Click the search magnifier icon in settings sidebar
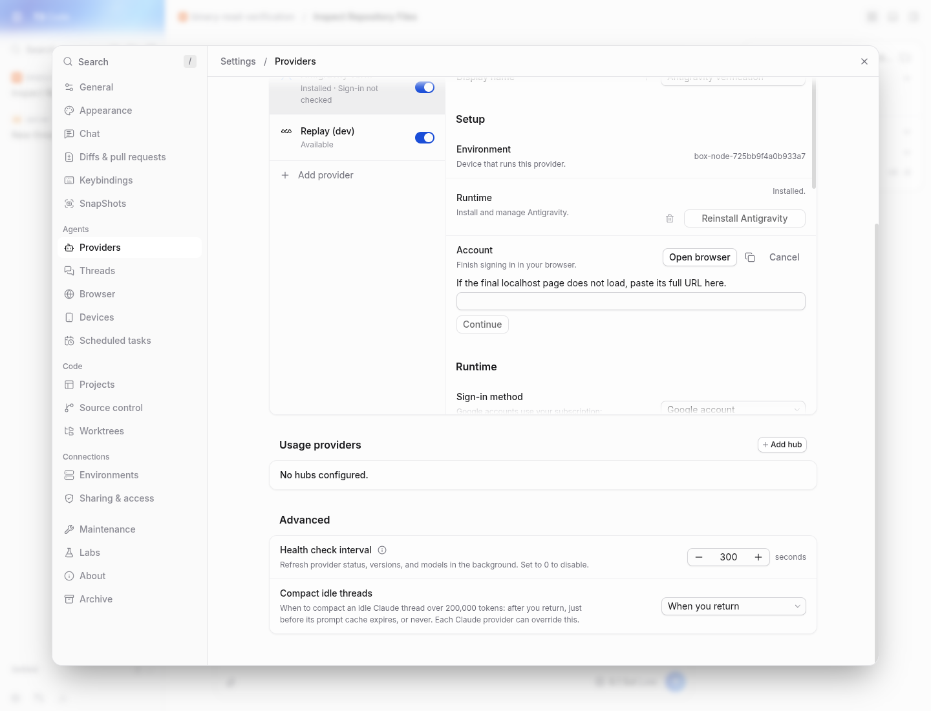 point(68,62)
